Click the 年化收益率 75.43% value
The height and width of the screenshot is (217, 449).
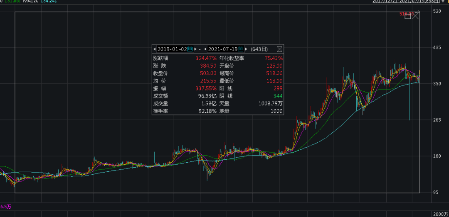point(274,58)
